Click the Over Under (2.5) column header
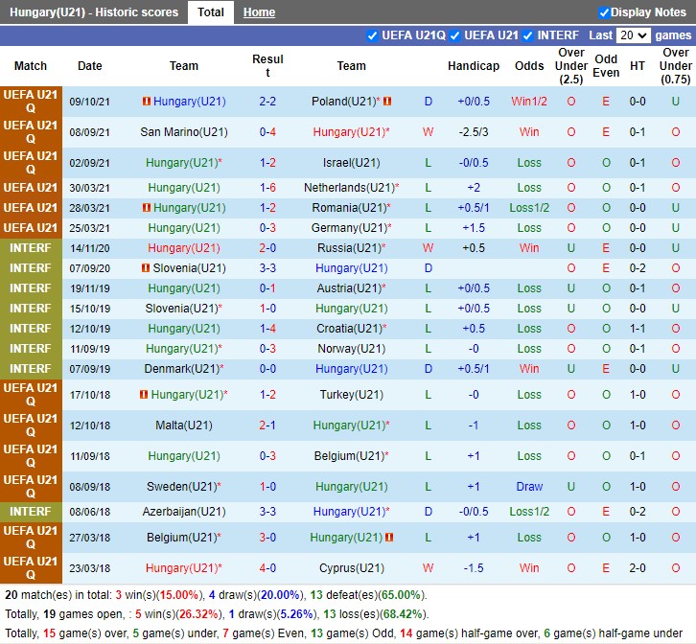Screen dimensions: 696x644 (x=571, y=66)
